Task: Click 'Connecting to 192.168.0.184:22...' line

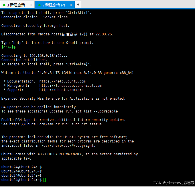Action: [x=34, y=56]
